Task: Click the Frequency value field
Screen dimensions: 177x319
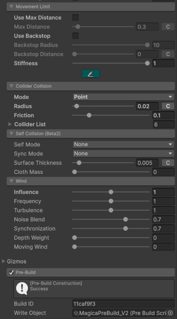Action: (x=163, y=201)
